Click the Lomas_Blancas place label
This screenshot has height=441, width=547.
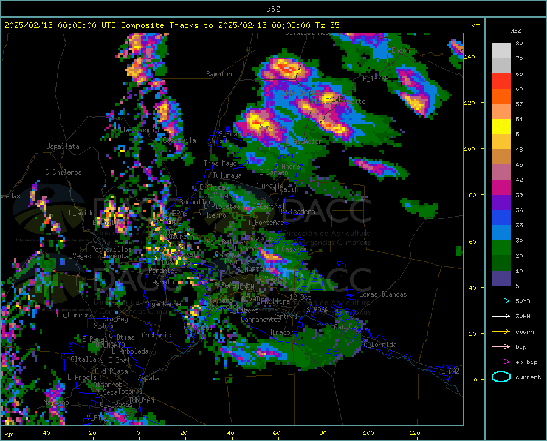tap(383, 294)
